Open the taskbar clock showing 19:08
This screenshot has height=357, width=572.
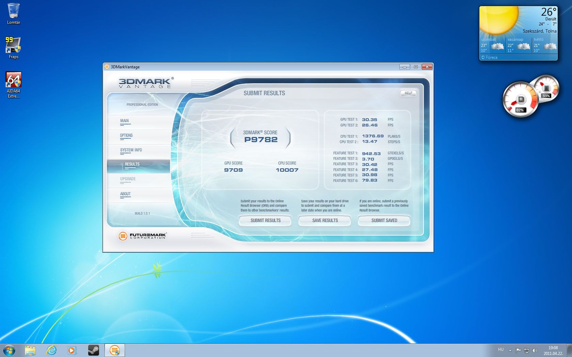point(553,351)
